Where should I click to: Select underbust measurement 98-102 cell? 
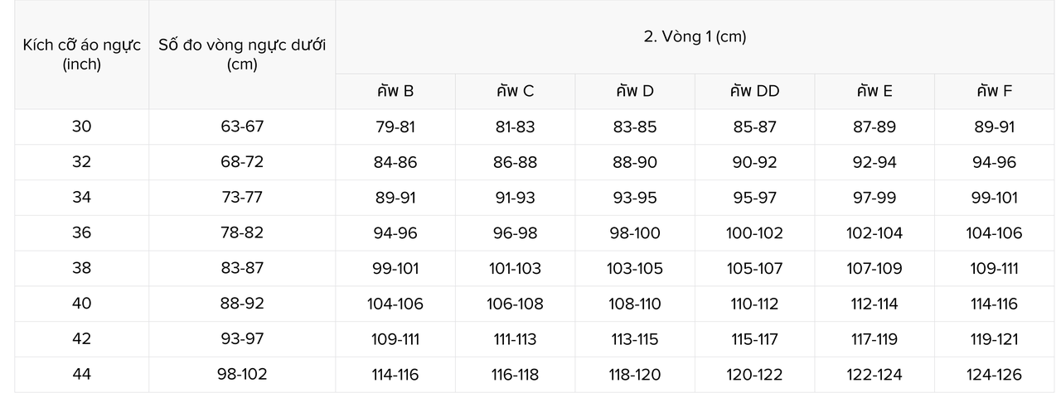[x=242, y=374]
